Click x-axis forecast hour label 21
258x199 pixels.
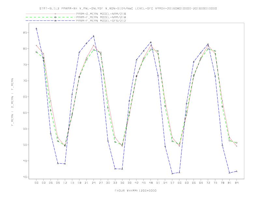point(86,183)
